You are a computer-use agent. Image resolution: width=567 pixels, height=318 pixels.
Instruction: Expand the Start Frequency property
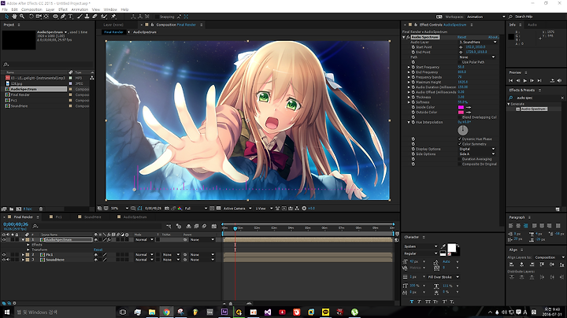(409, 67)
